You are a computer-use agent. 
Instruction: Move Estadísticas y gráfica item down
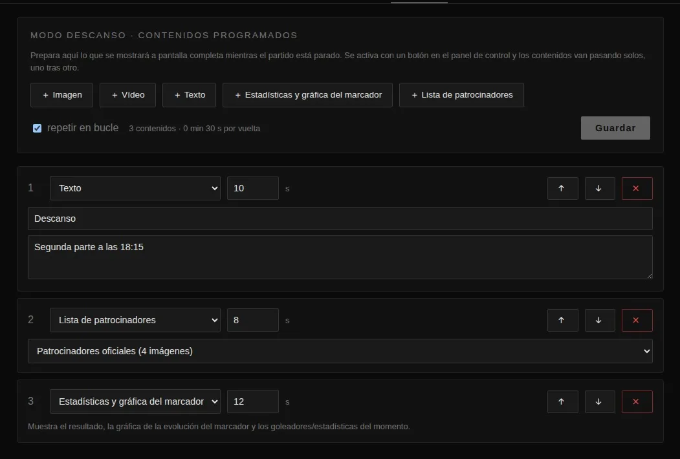600,402
